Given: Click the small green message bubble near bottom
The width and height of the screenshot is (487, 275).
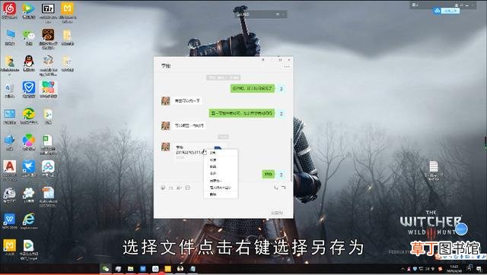Looking at the screenshot, I should (269, 174).
